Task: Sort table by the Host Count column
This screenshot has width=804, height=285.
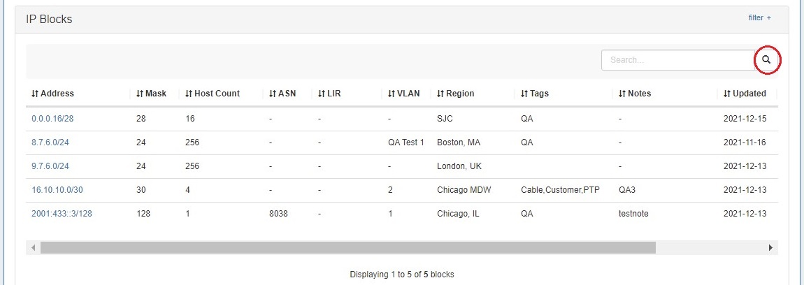Action: click(213, 94)
